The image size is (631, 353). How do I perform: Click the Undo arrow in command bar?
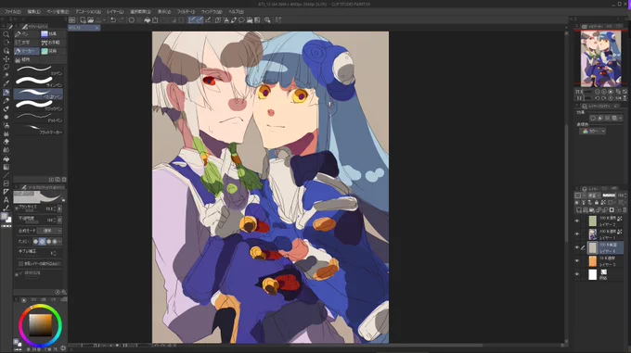(113, 20)
